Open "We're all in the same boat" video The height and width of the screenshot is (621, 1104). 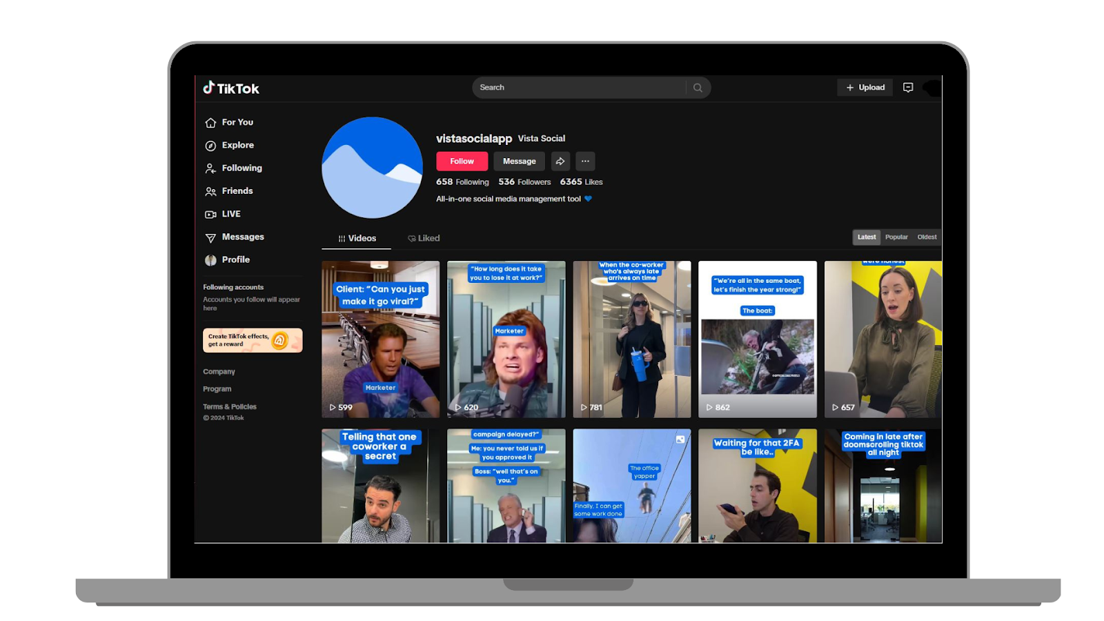click(757, 339)
